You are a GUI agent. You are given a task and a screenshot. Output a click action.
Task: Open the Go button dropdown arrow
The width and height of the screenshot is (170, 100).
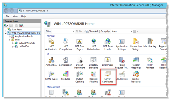pos(84,31)
